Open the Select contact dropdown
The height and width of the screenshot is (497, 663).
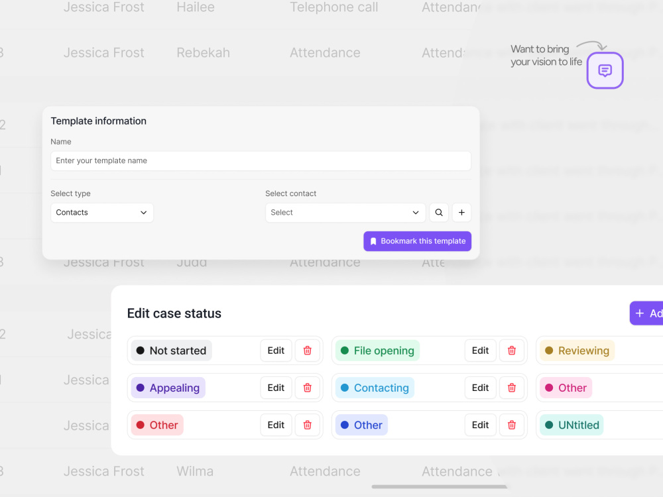345,213
